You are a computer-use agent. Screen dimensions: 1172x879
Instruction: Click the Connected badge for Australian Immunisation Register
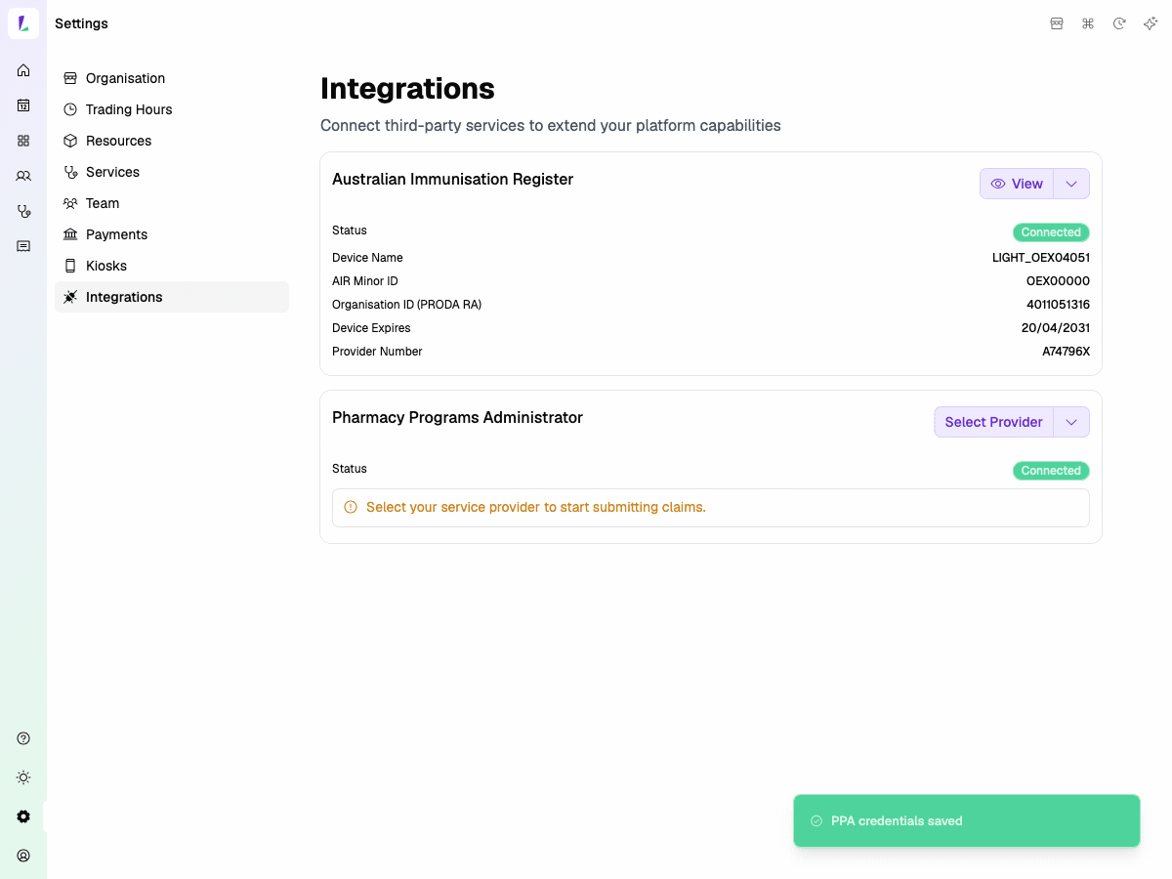1051,232
